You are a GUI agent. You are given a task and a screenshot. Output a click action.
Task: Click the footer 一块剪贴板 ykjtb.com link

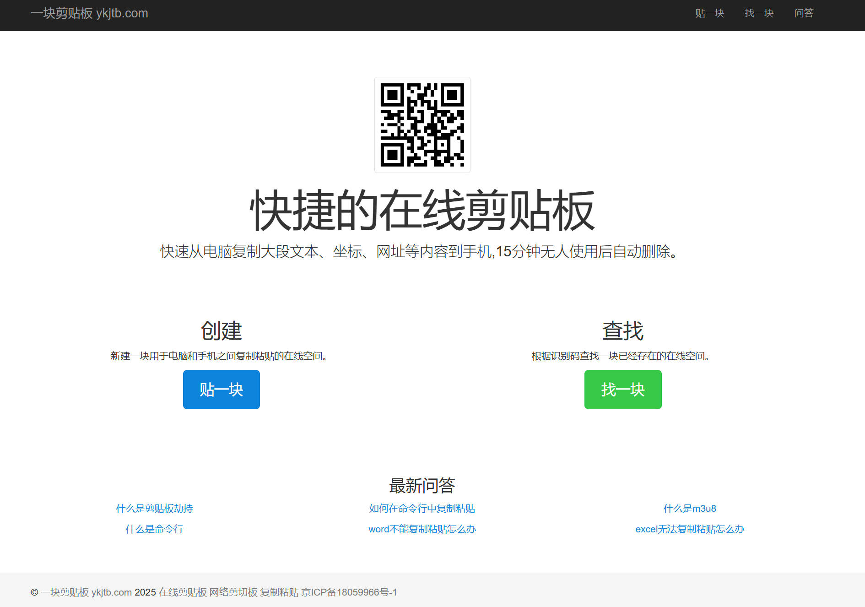(86, 592)
